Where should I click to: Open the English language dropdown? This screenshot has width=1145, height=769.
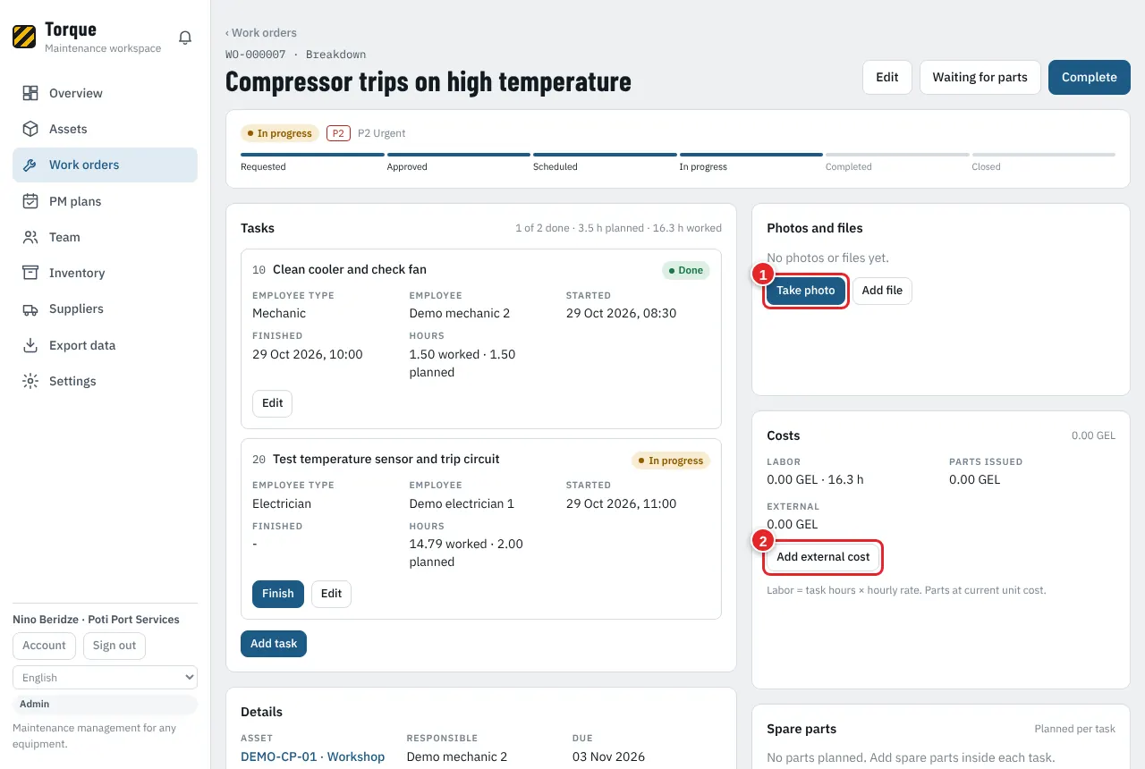pyautogui.click(x=105, y=677)
